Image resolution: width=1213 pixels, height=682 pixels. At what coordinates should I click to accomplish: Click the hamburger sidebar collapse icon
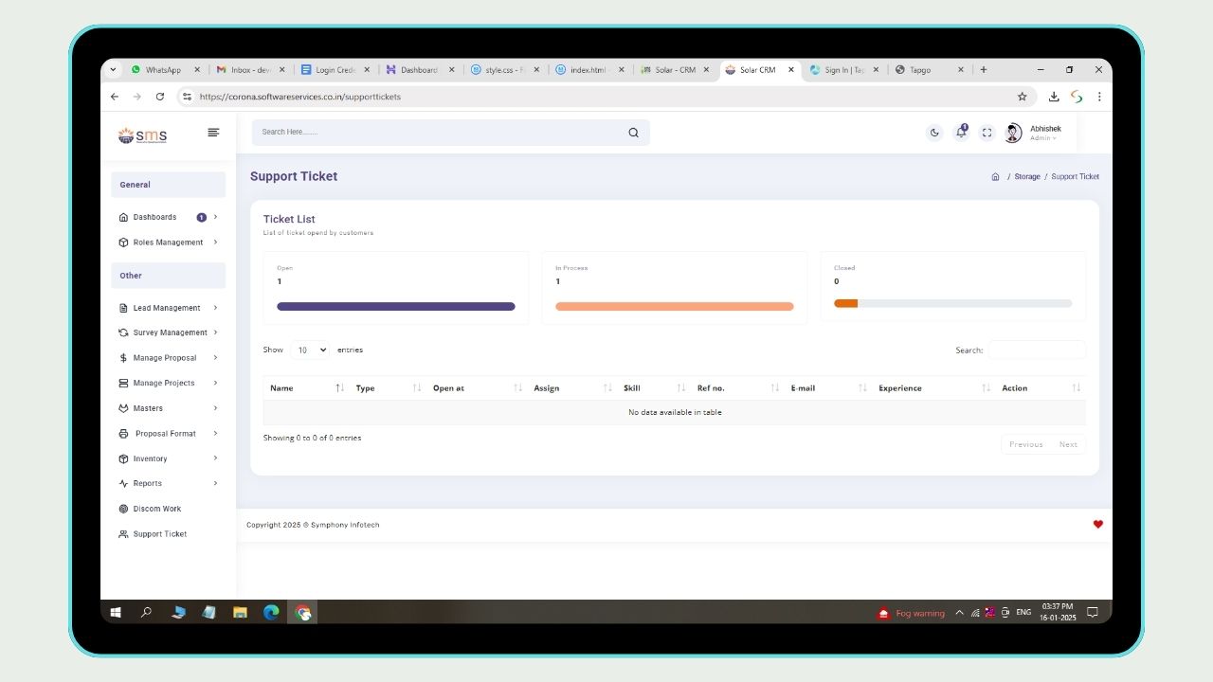[213, 133]
